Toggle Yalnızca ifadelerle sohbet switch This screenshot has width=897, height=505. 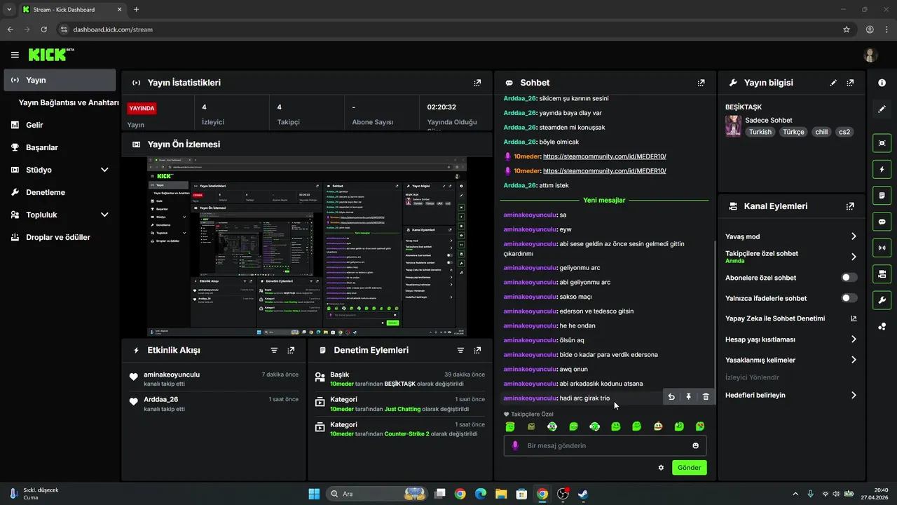tap(849, 298)
